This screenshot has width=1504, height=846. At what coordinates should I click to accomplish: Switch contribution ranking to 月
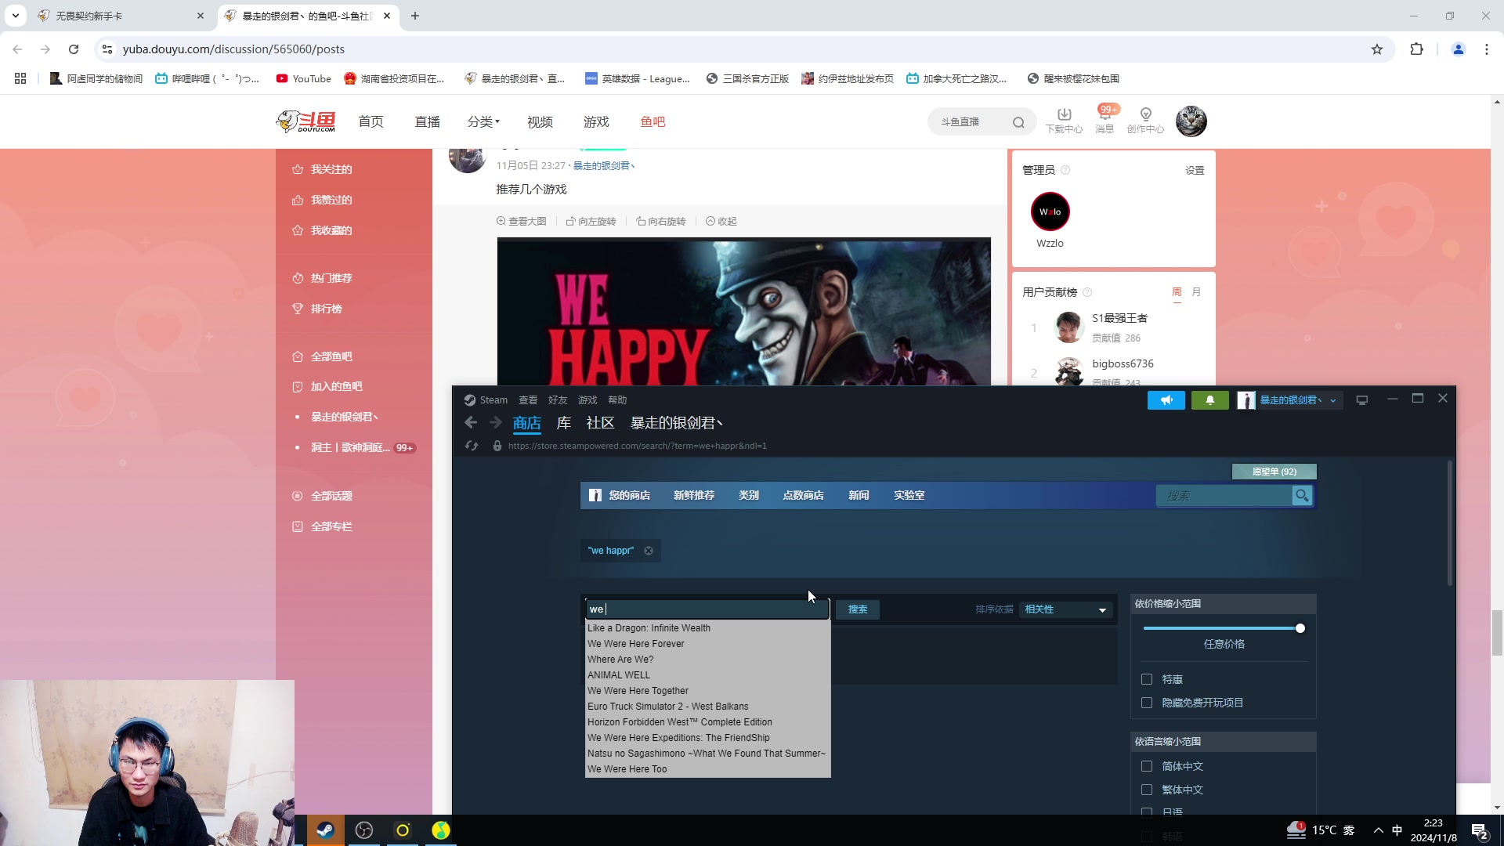(x=1196, y=292)
